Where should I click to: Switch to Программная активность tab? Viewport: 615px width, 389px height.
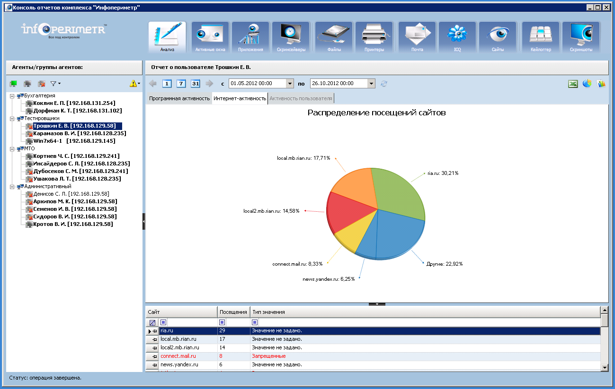[179, 98]
